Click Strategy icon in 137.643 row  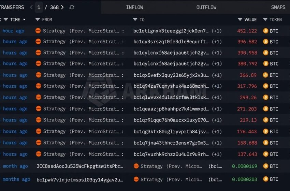pos(39,154)
